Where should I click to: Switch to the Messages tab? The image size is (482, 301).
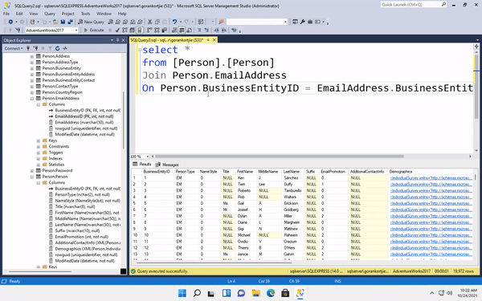(x=167, y=165)
